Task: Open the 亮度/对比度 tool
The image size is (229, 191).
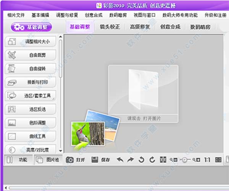Action: coord(31,149)
